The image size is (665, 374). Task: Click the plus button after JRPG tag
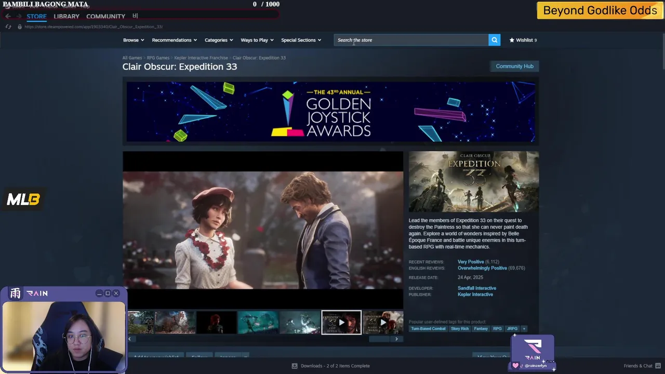pos(524,328)
